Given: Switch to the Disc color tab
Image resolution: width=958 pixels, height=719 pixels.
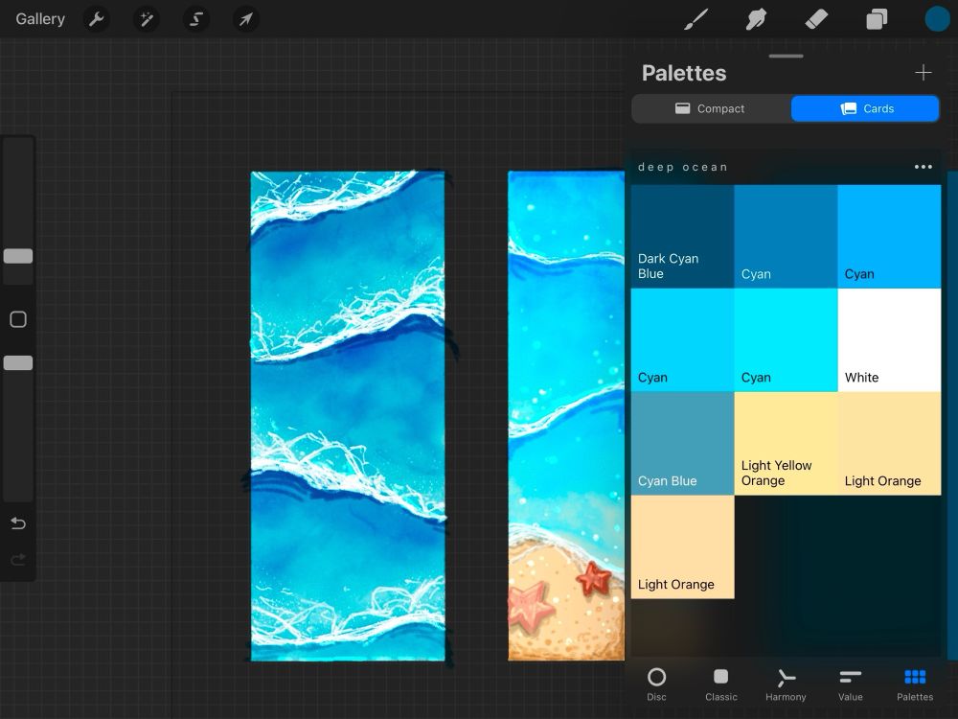Looking at the screenshot, I should 657,684.
